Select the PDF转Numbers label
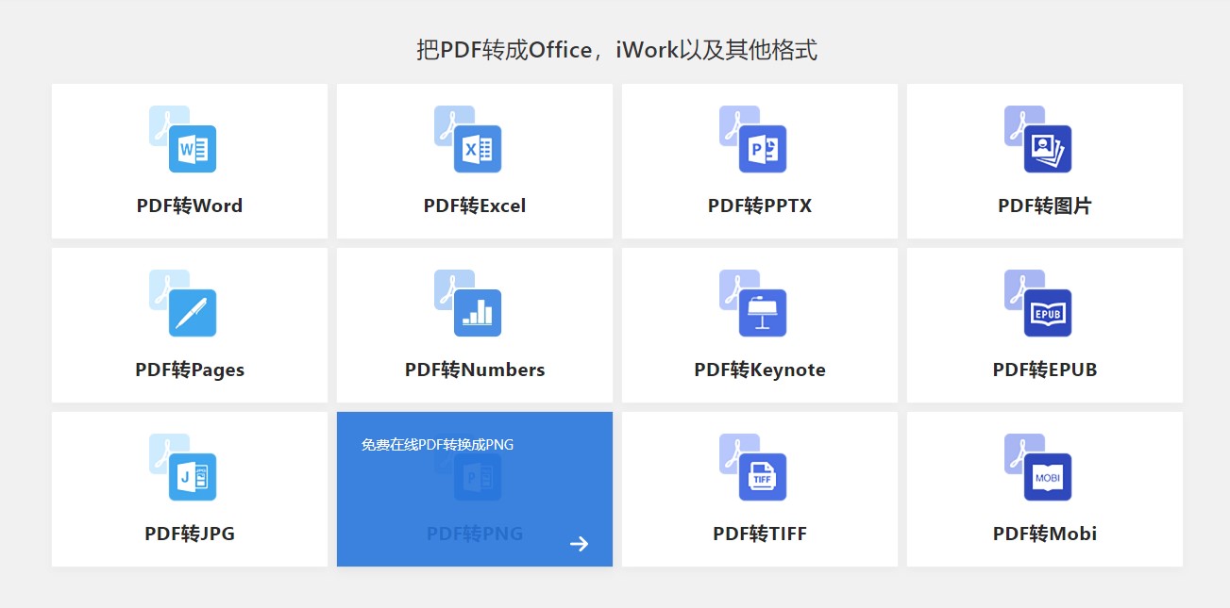Image resolution: width=1230 pixels, height=608 pixels. (x=475, y=370)
